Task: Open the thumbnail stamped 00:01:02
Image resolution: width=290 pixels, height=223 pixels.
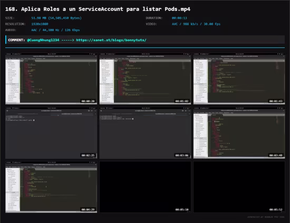Action: [x=145, y=79]
